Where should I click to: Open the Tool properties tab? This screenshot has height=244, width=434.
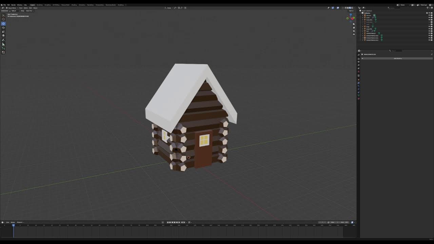pyautogui.click(x=358, y=55)
